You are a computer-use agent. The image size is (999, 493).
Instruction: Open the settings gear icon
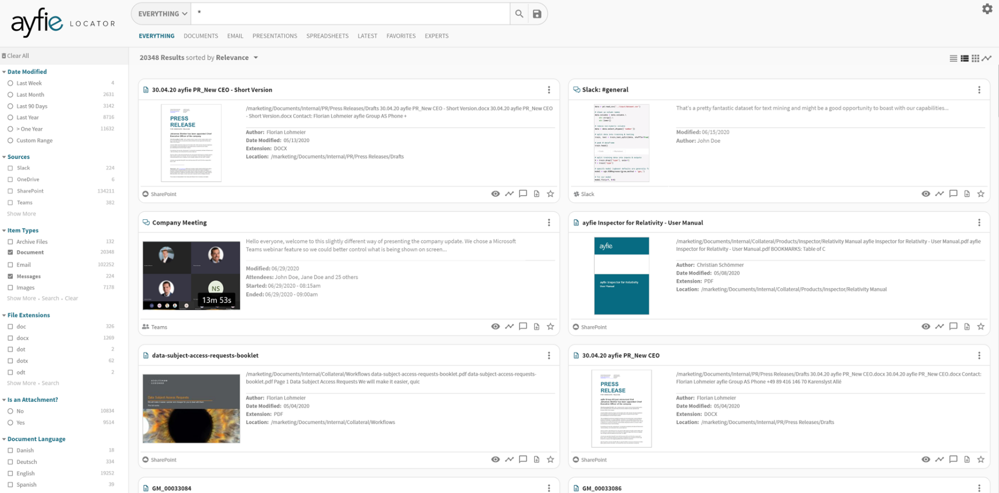point(987,9)
